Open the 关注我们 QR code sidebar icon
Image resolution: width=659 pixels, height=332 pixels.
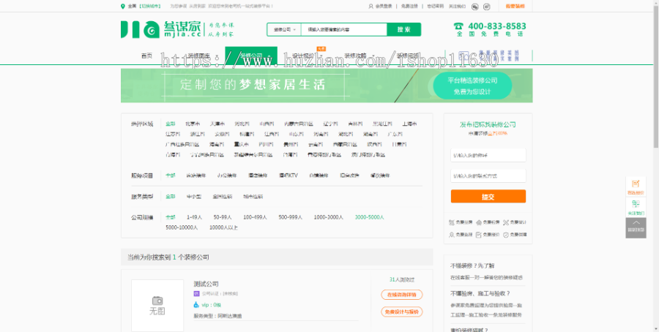636,204
